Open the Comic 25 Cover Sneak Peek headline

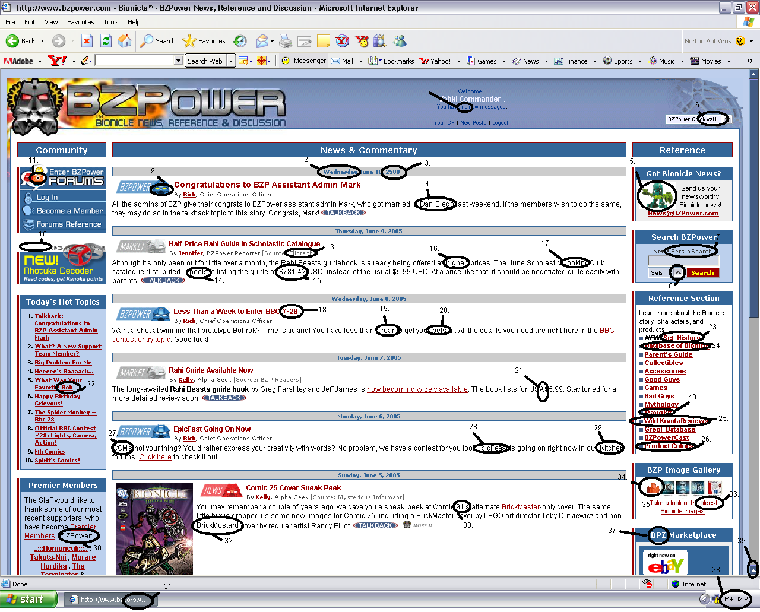[293, 488]
